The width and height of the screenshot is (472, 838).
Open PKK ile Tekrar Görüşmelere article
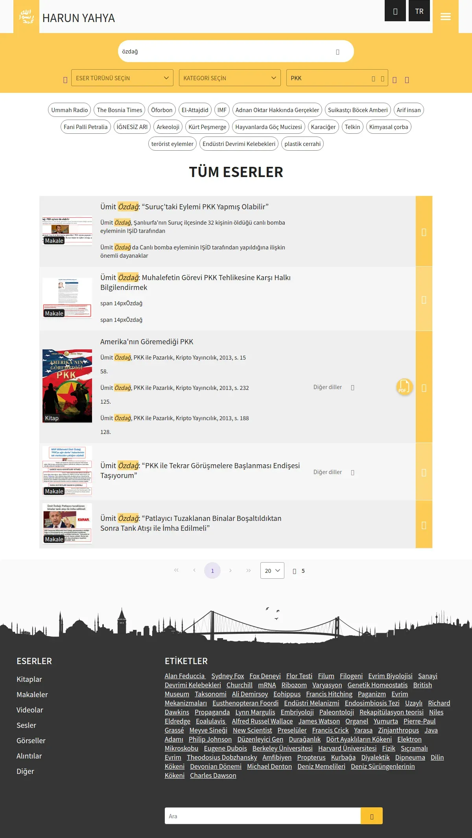(200, 471)
